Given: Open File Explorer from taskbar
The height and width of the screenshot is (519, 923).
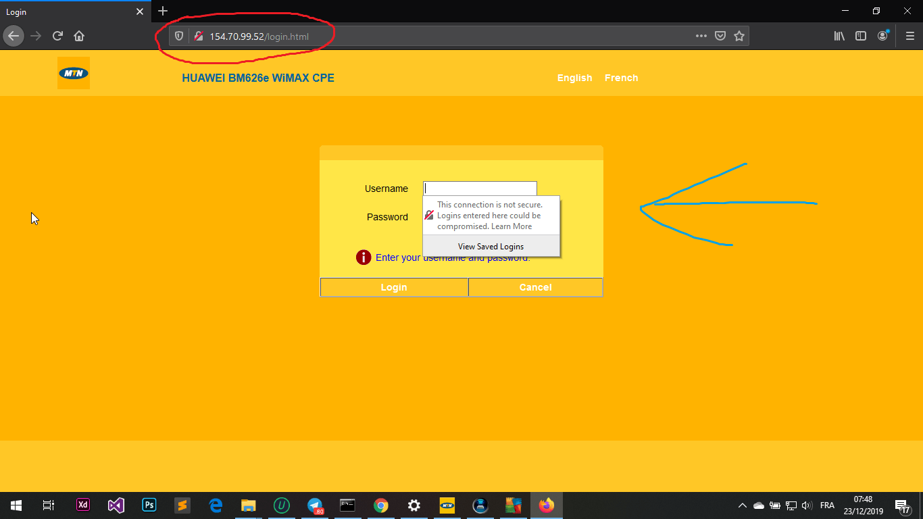Looking at the screenshot, I should point(249,505).
